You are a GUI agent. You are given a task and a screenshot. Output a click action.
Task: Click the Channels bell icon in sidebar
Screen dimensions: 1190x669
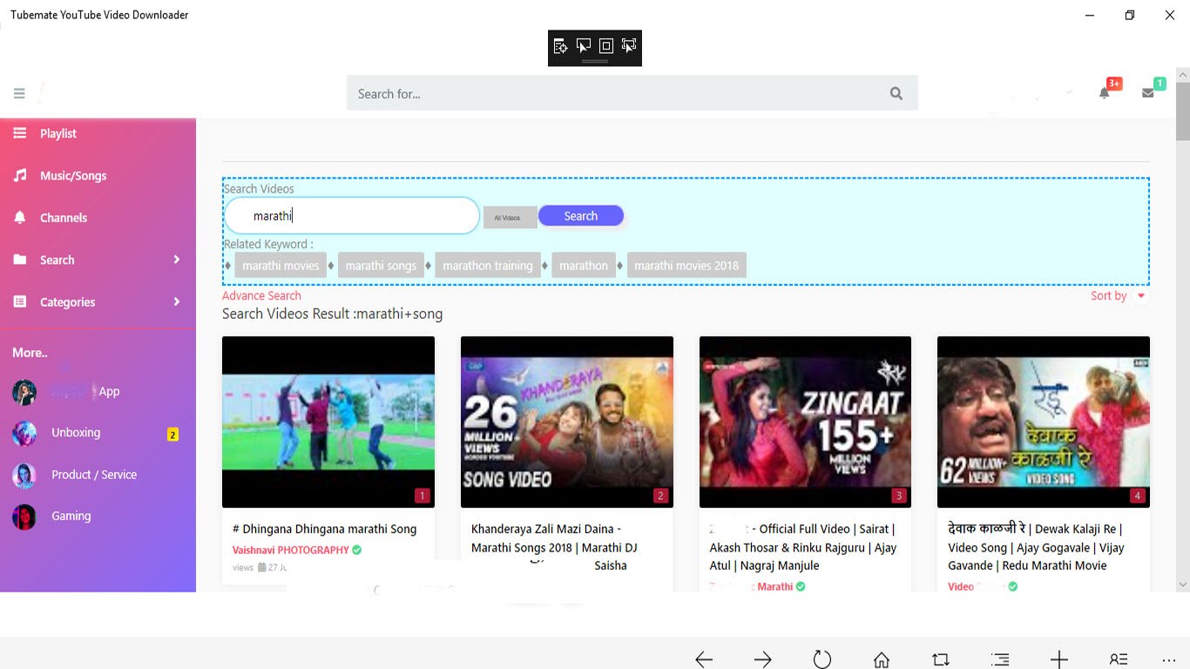point(20,217)
